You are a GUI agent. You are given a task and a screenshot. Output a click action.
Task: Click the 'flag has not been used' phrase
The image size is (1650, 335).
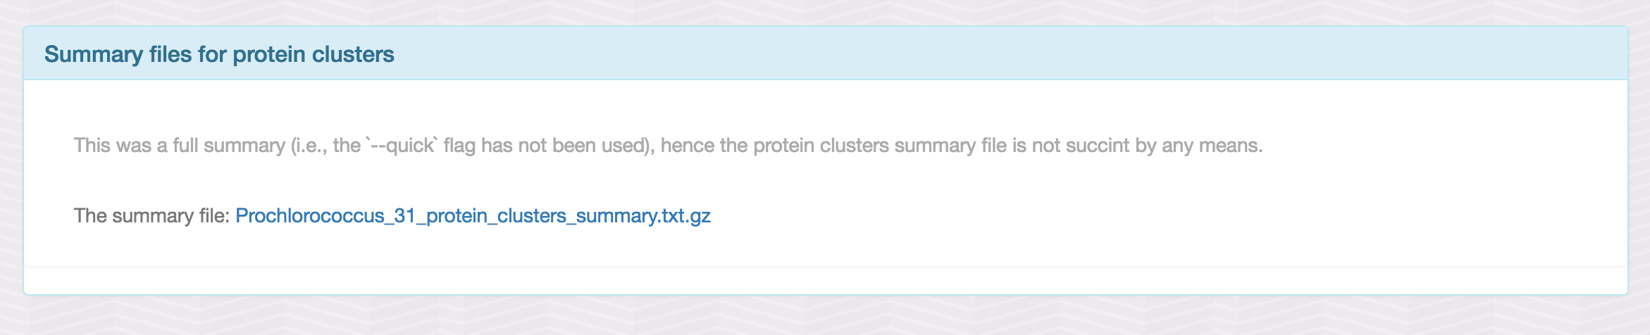coord(549,146)
